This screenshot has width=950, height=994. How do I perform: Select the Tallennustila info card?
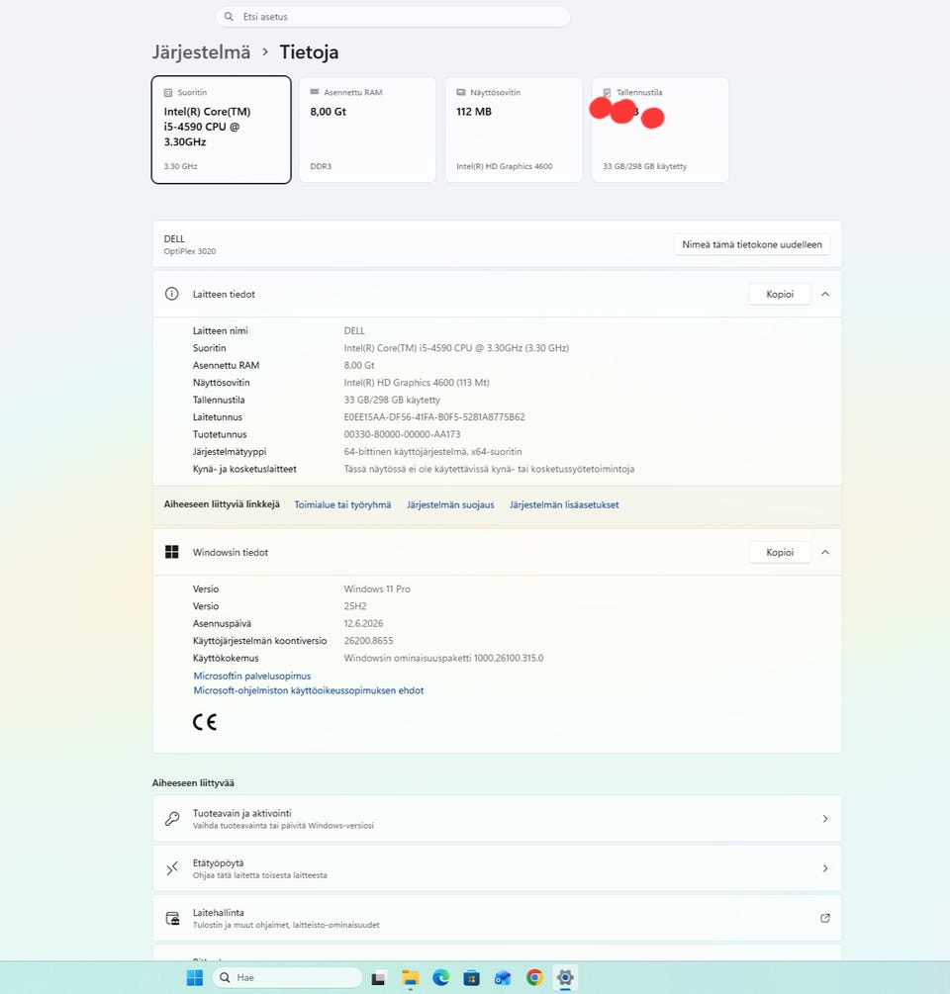tap(660, 130)
